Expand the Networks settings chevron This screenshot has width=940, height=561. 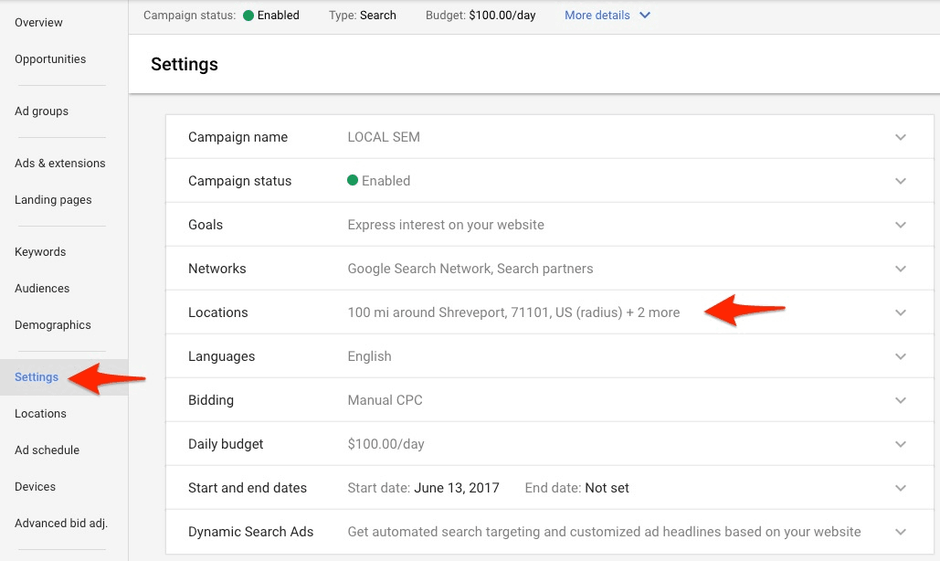(901, 269)
